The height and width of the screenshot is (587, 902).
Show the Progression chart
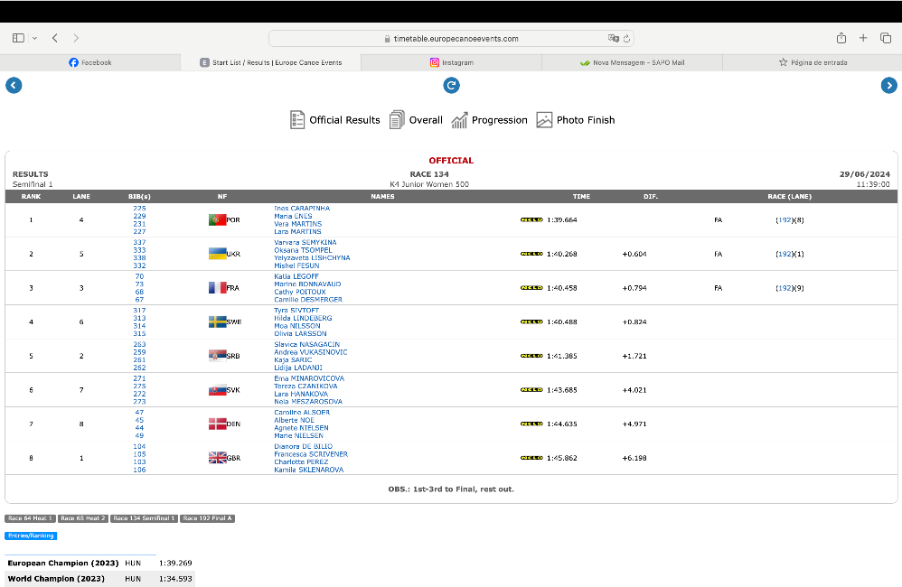point(489,120)
